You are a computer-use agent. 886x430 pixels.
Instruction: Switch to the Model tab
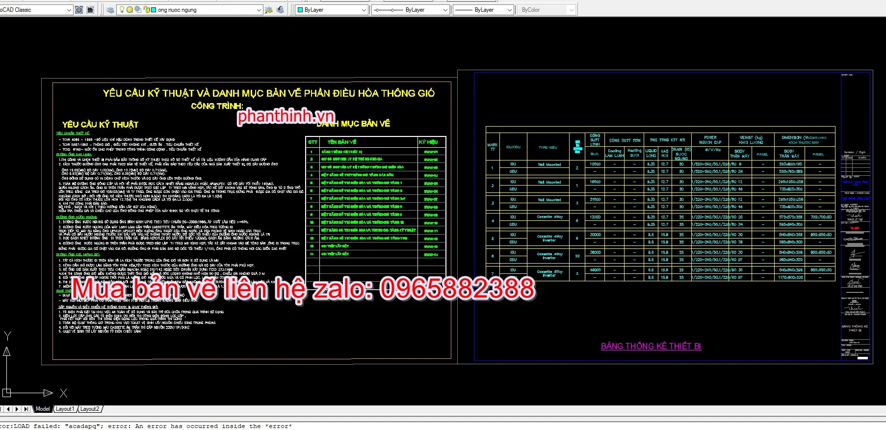43,409
